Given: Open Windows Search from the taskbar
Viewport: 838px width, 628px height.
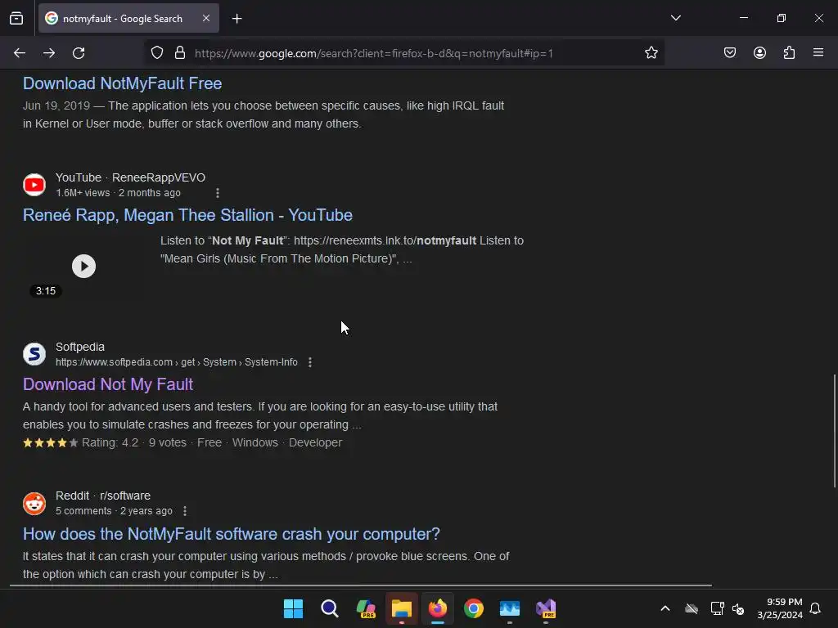Looking at the screenshot, I should pos(329,608).
